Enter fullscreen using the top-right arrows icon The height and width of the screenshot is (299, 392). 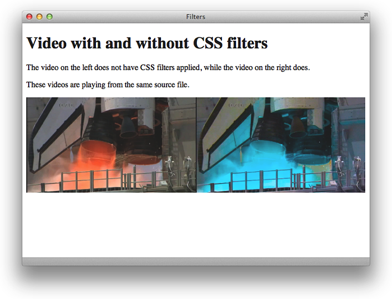364,17
